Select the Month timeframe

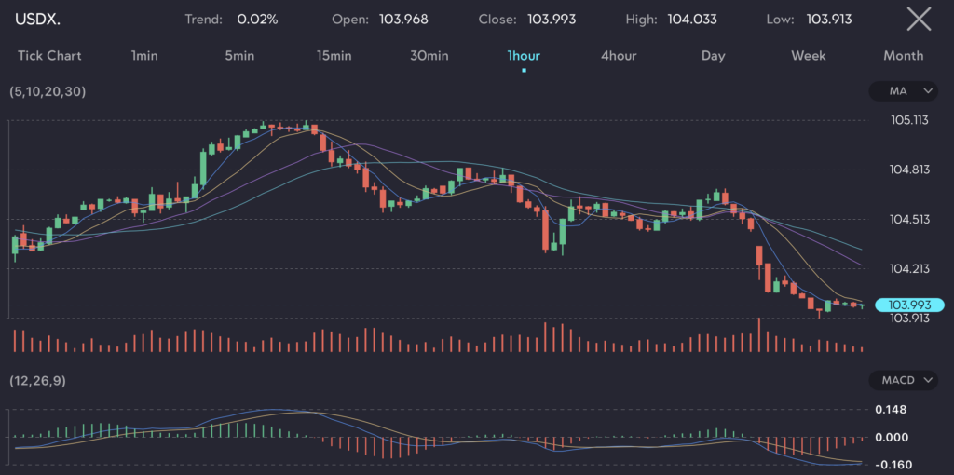(x=903, y=56)
